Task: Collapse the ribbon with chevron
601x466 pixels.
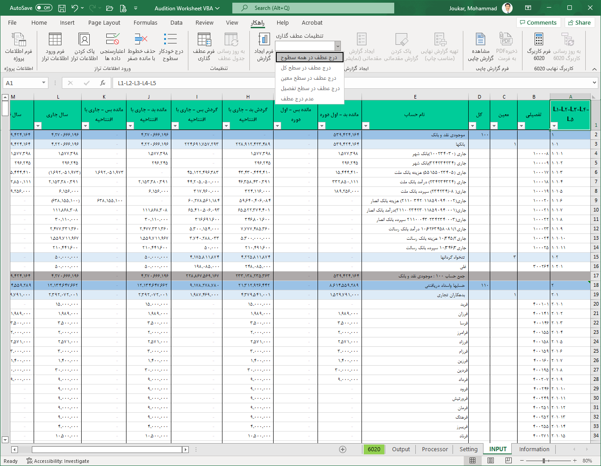Action: point(594,69)
